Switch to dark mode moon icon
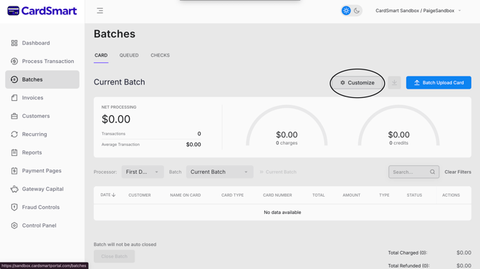This screenshot has width=480, height=269. 357,11
